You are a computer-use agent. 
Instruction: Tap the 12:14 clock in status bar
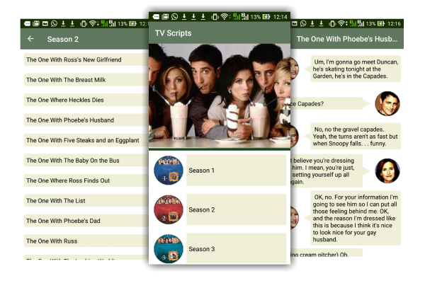(x=280, y=17)
